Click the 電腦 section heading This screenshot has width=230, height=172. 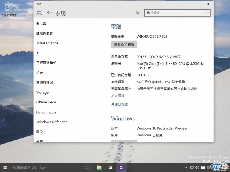coord(116,27)
